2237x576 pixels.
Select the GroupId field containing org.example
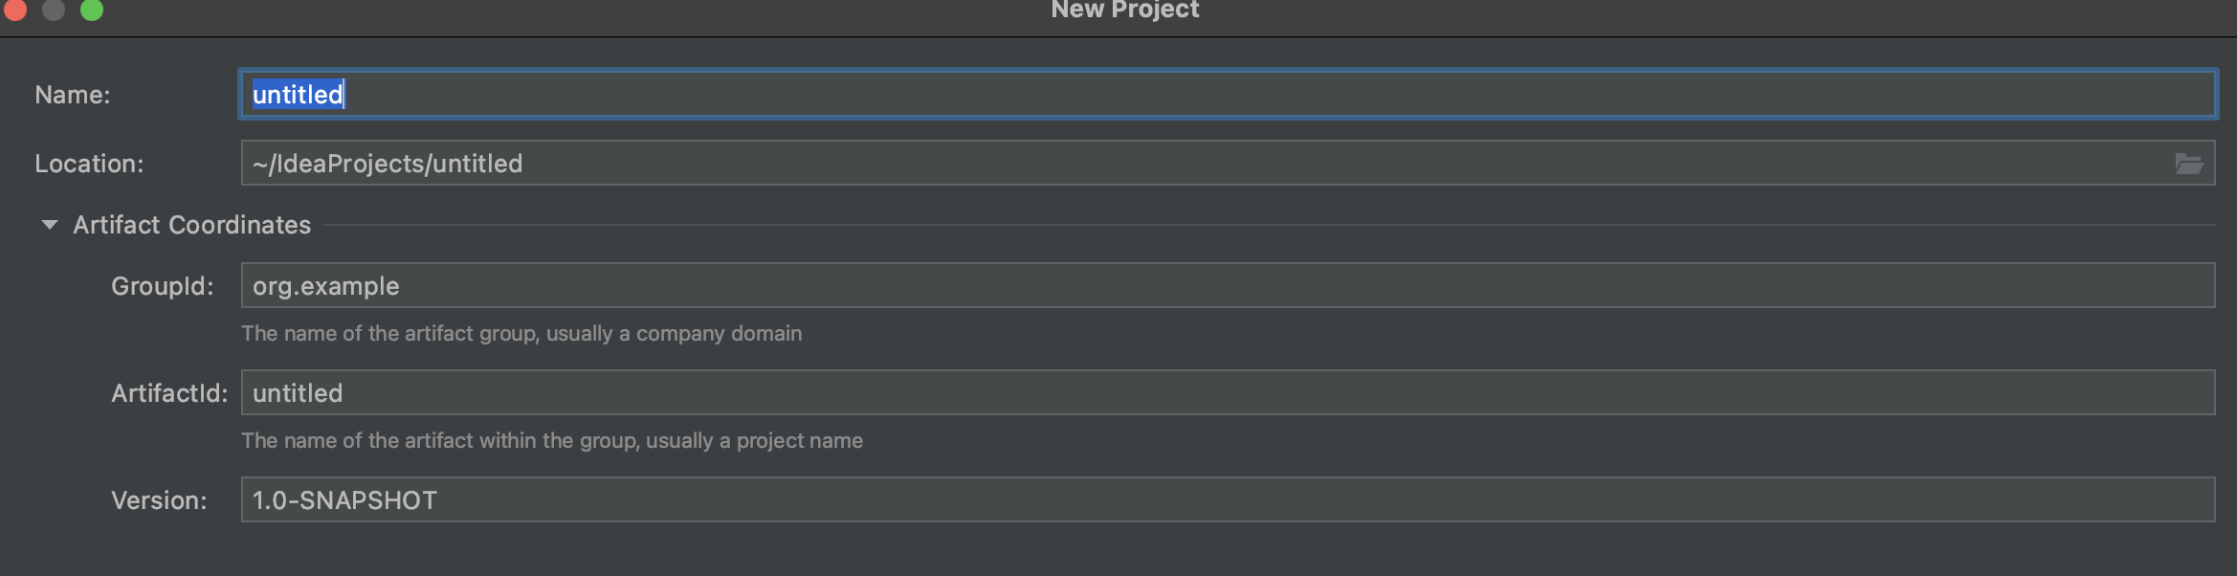tap(1228, 285)
